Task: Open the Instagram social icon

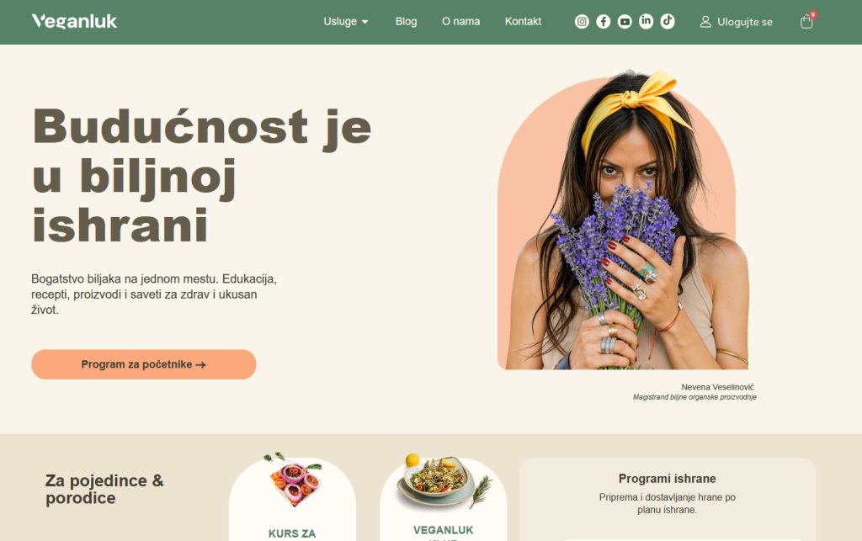Action: [x=582, y=21]
